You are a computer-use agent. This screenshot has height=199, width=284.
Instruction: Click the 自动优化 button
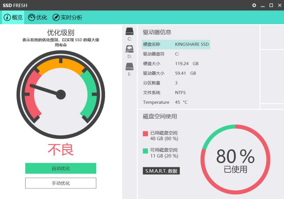pyautogui.click(x=61, y=168)
